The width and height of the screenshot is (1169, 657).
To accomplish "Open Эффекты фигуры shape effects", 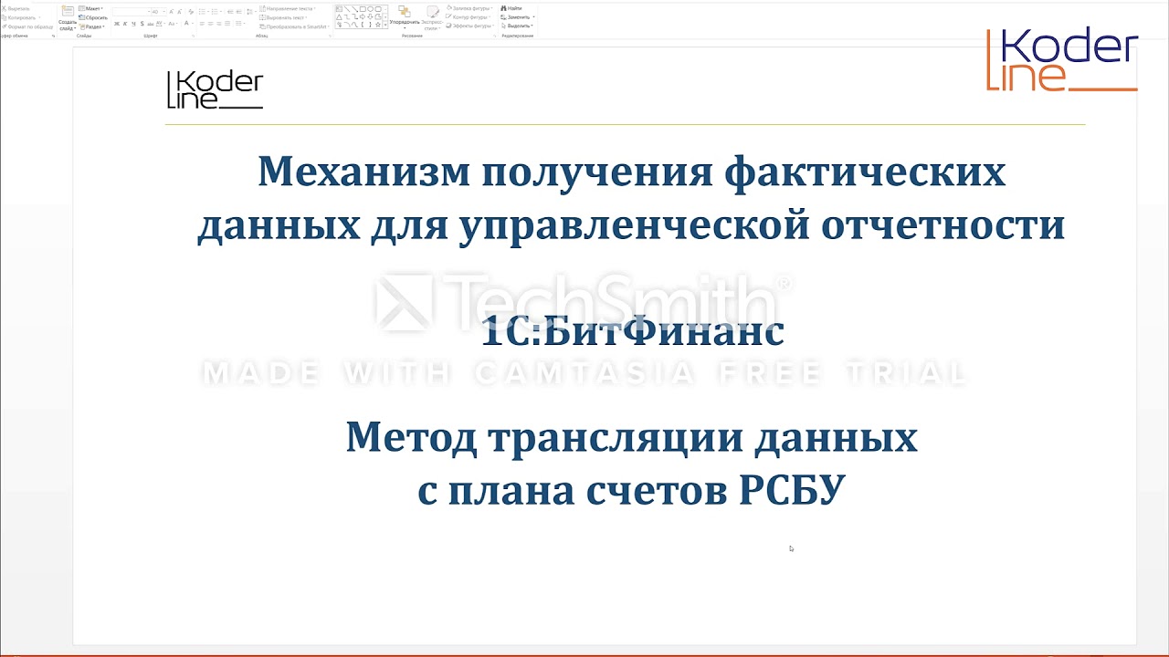I will point(471,26).
